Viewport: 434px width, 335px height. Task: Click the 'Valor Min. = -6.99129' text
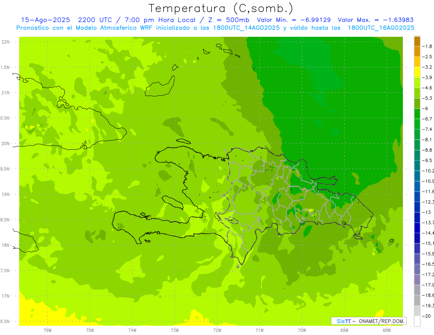click(x=294, y=20)
